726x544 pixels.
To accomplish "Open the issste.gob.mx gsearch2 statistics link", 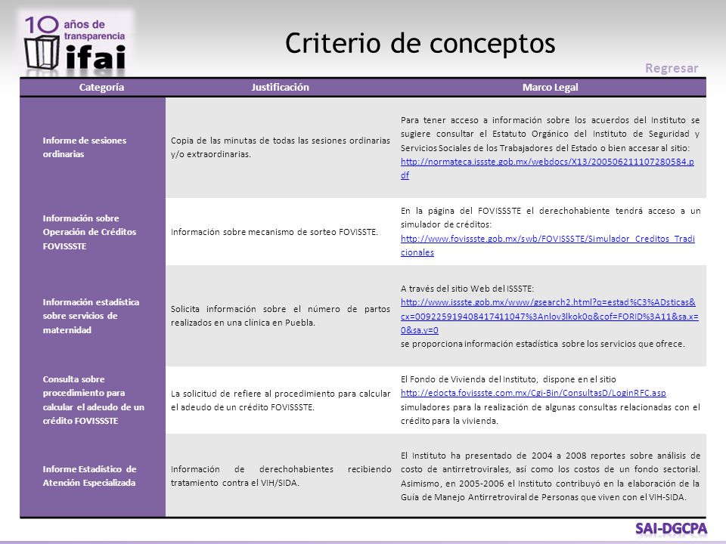I will click(550, 316).
